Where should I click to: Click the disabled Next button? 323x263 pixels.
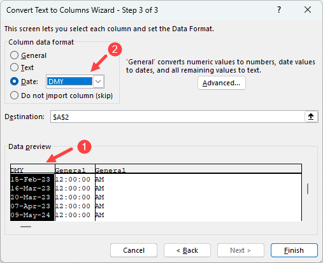coord(241,250)
